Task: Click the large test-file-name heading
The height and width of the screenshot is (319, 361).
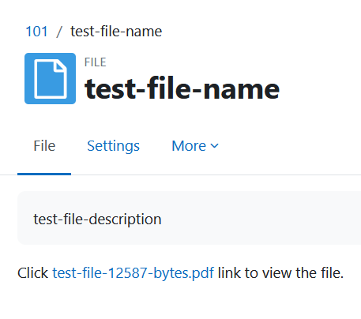Action: [x=182, y=88]
